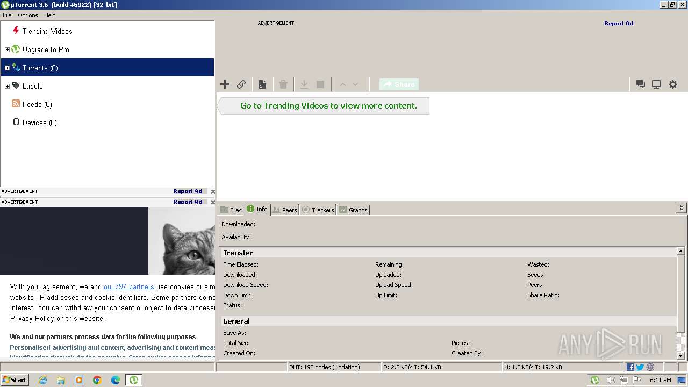The width and height of the screenshot is (688, 387).
Task: Click the Add Torrent from URL link icon
Action: [241, 84]
